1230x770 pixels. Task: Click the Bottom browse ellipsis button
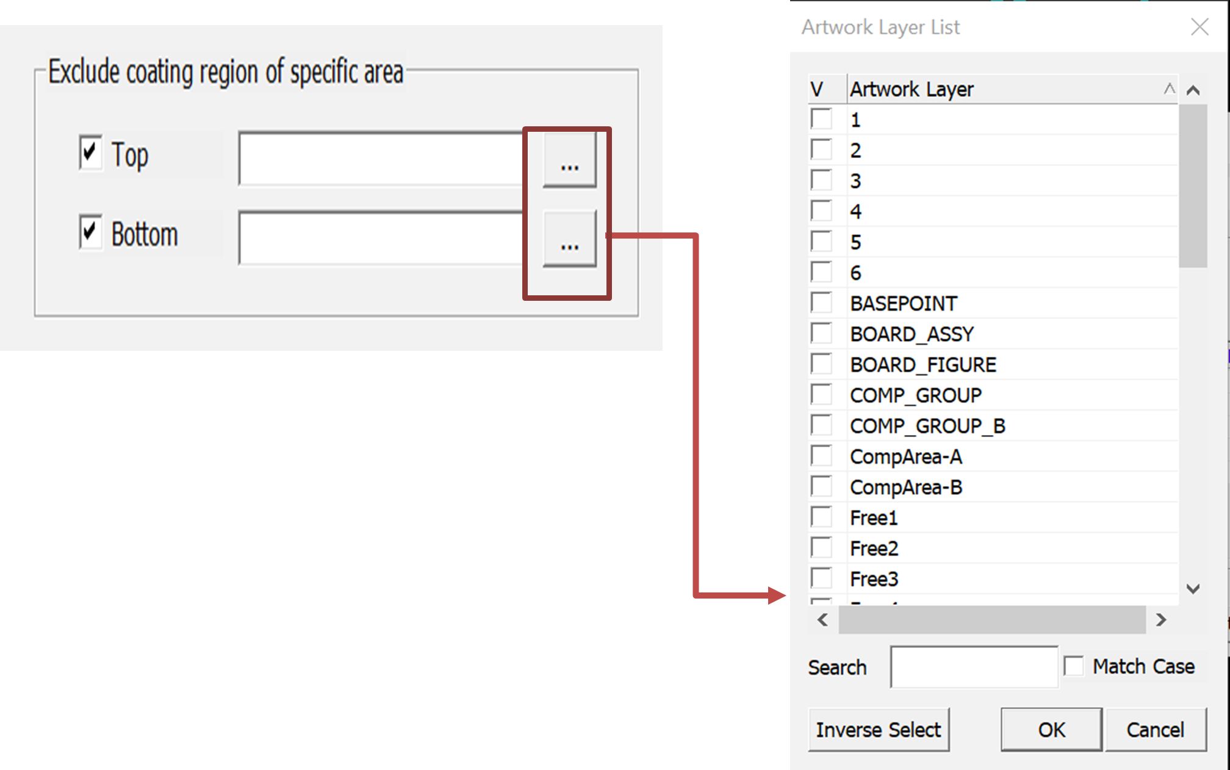click(x=569, y=239)
